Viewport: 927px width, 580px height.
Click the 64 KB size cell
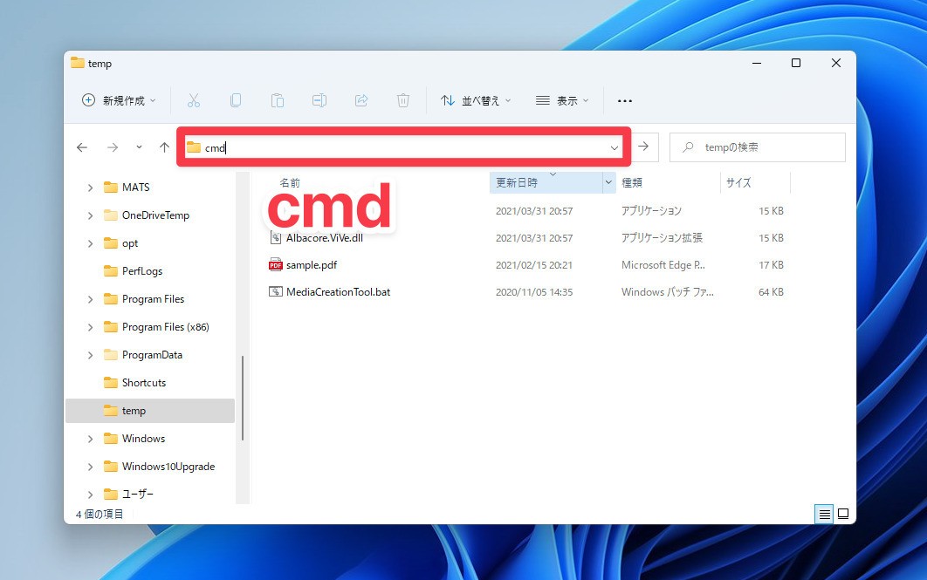coord(771,292)
